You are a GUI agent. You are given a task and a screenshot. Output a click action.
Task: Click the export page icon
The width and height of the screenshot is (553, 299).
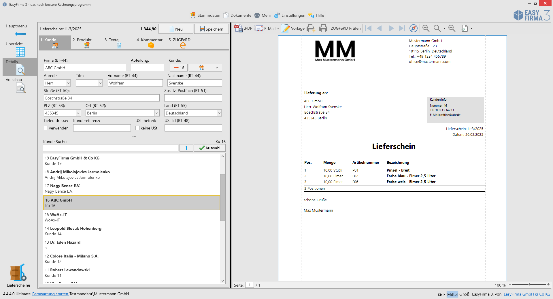(464, 28)
